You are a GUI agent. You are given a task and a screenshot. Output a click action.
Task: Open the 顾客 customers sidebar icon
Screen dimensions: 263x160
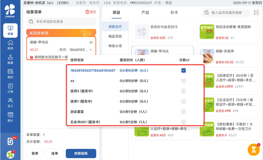tap(10, 59)
